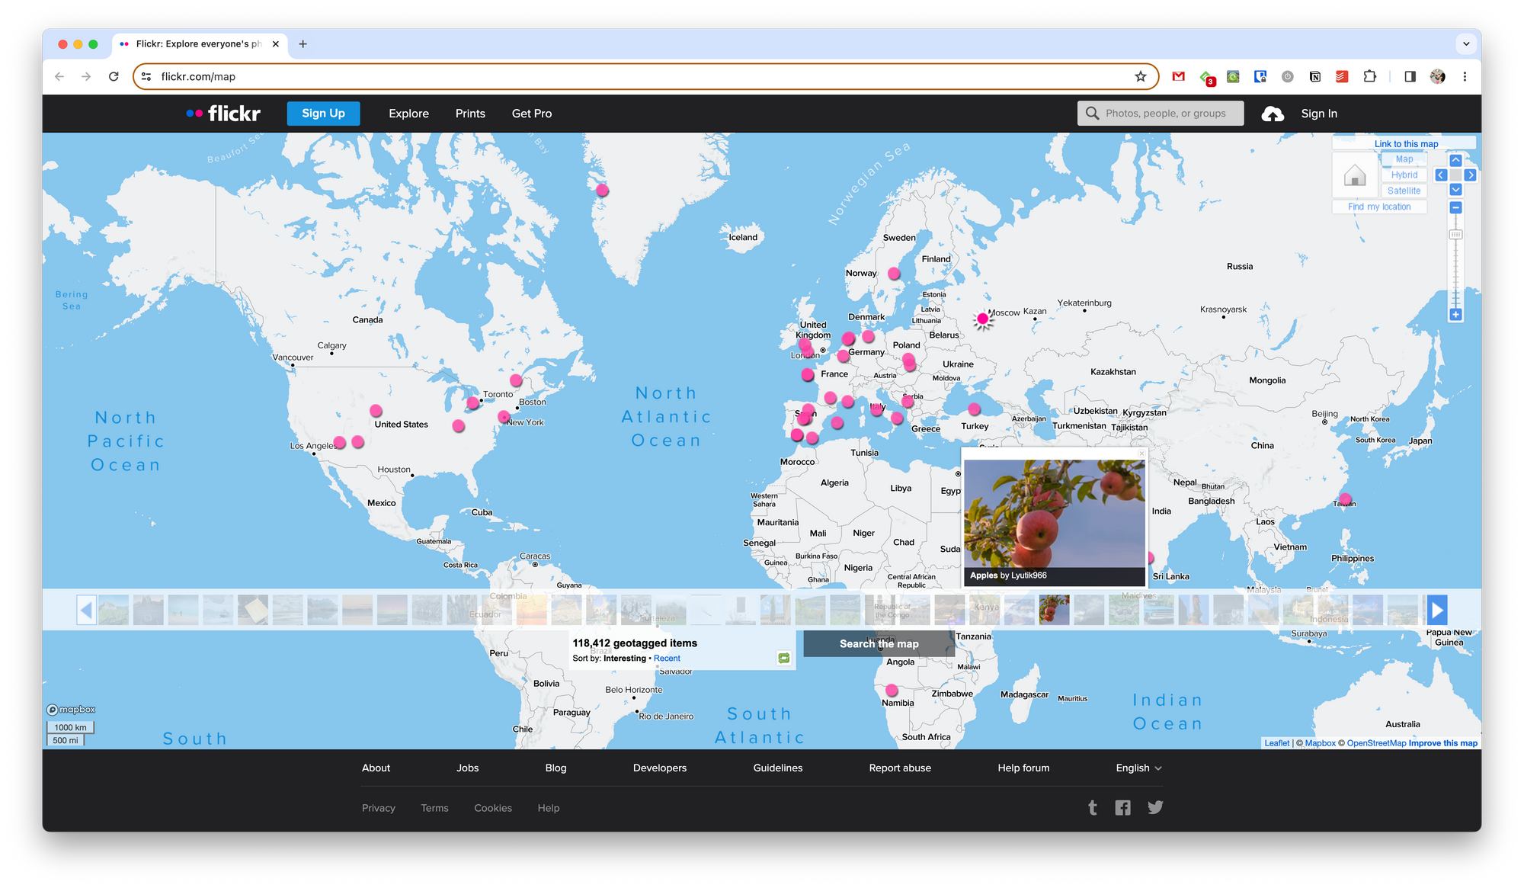
Task: Sort geotagged items by Recent
Action: click(x=667, y=659)
